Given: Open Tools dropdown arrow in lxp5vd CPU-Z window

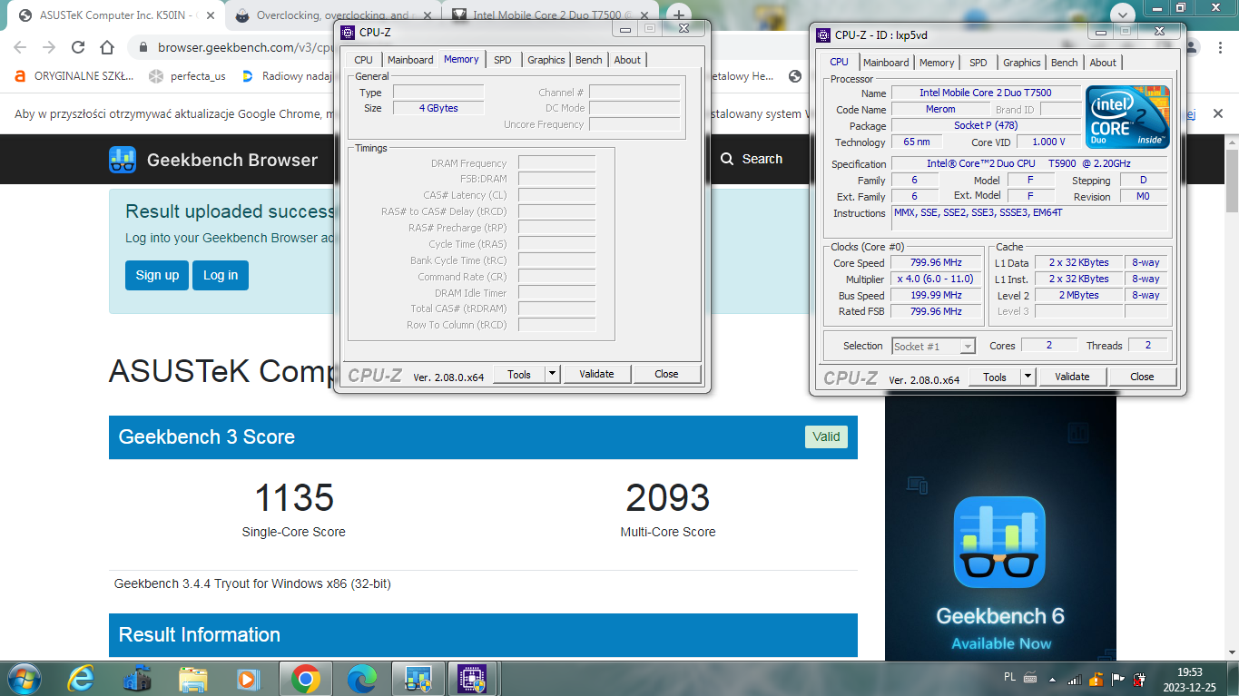Looking at the screenshot, I should coord(1028,377).
